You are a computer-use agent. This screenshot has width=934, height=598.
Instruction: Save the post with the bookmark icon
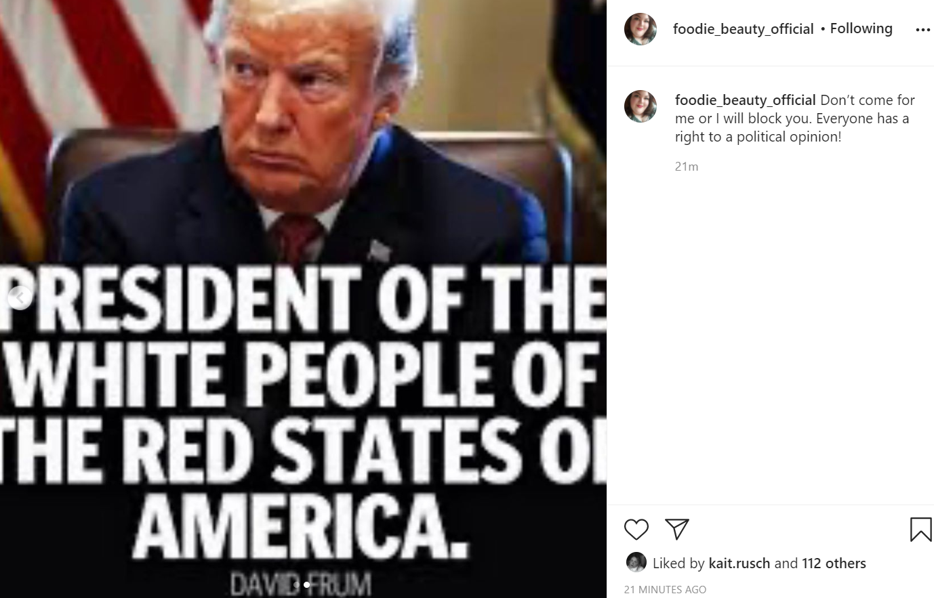[920, 529]
